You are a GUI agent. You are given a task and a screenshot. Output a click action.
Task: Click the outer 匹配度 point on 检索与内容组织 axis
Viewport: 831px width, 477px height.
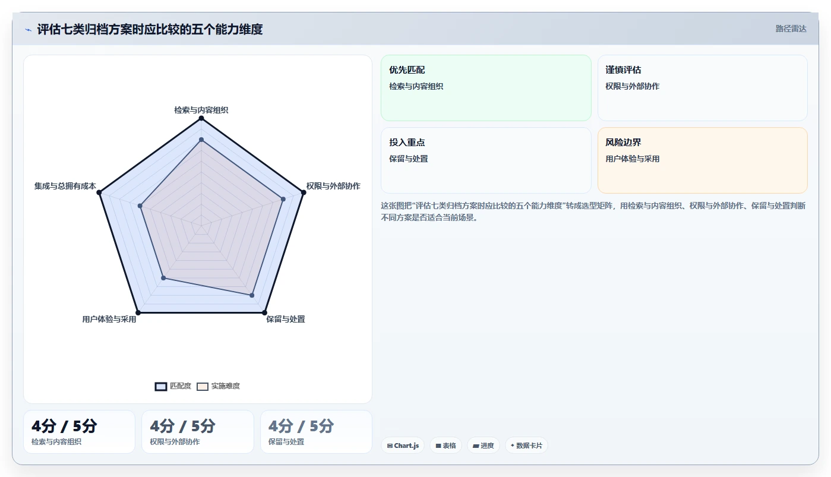201,118
